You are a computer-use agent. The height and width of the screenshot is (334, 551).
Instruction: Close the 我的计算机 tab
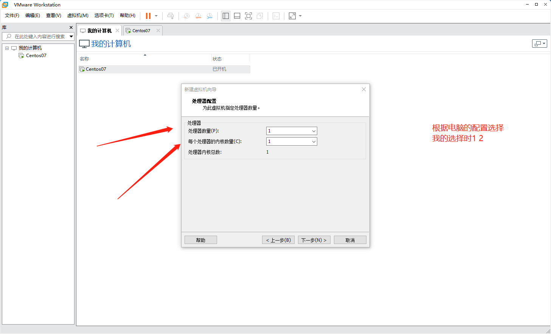[x=117, y=31]
